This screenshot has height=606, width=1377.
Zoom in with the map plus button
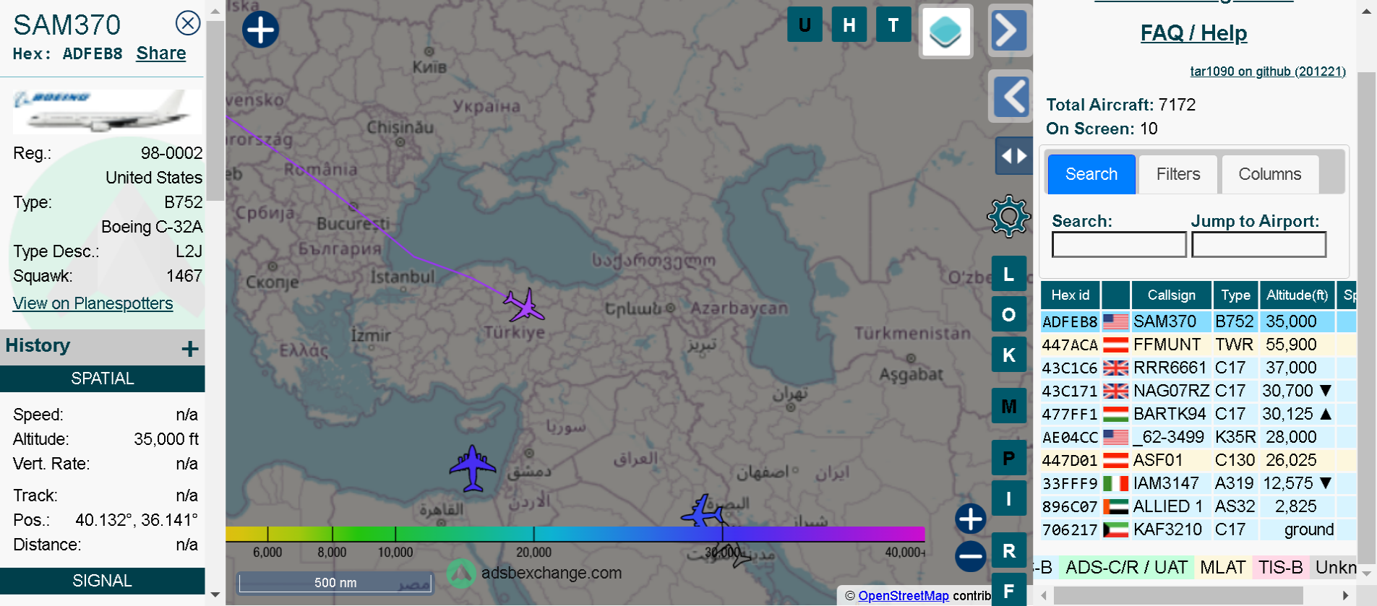[970, 518]
